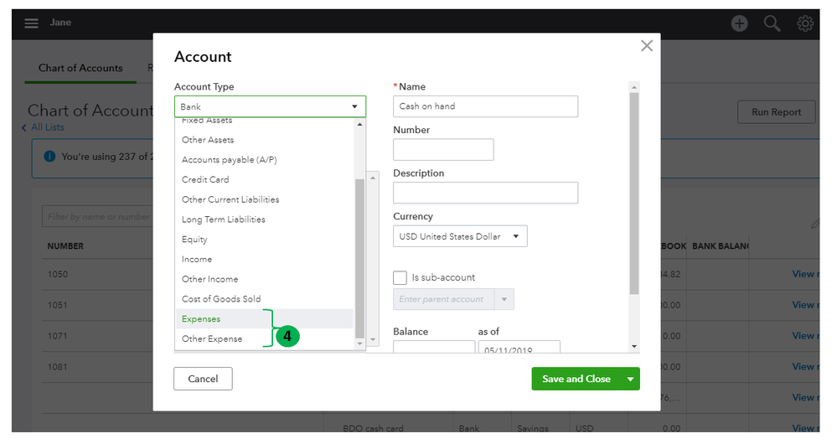Click View link in row 1071
The width and height of the screenshot is (837, 444).
tap(805, 336)
